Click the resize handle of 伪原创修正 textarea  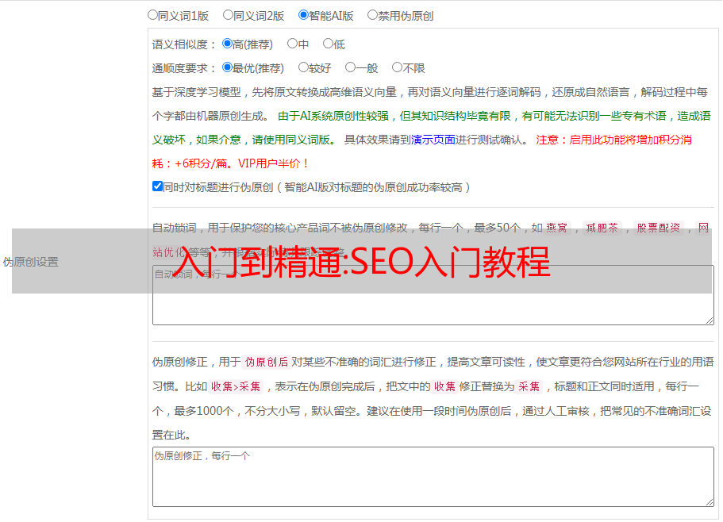tap(709, 501)
